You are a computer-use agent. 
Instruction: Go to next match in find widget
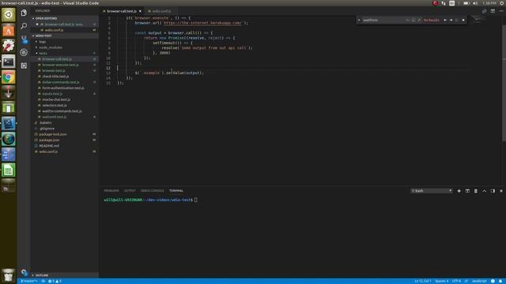click(451, 20)
